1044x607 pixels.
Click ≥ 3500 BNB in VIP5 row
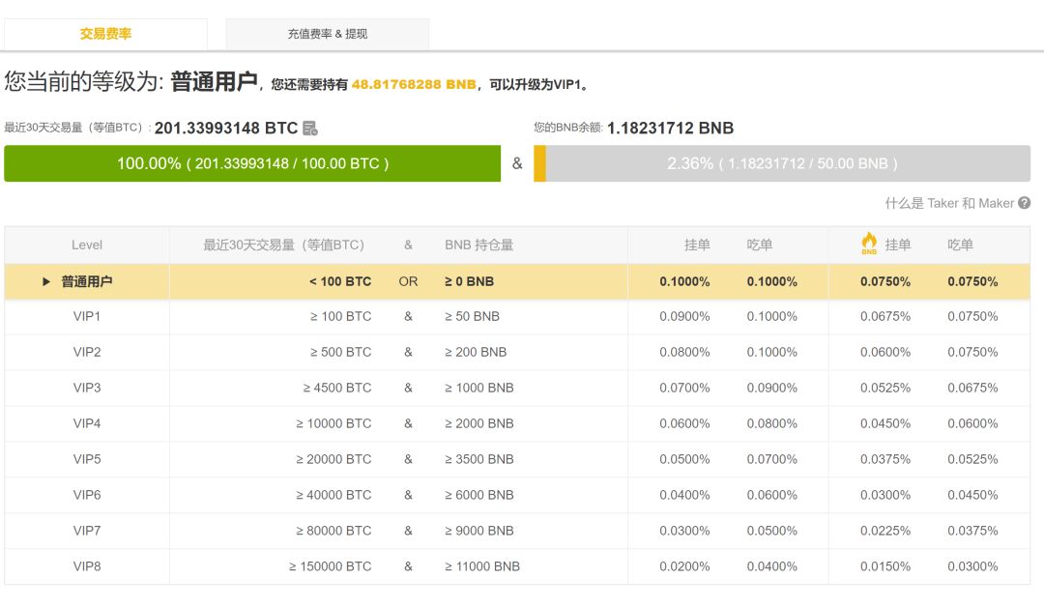[478, 459]
